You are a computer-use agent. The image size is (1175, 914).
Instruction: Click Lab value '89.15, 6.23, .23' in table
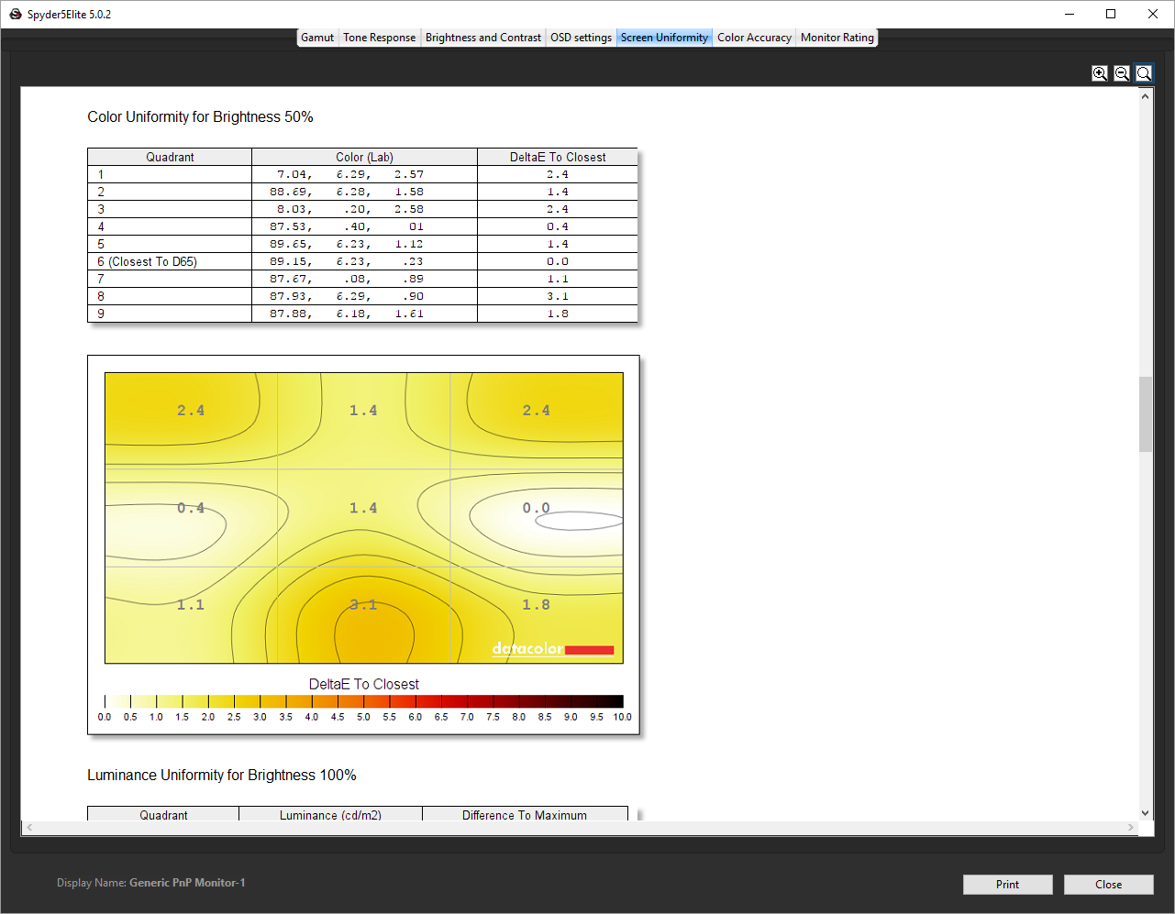click(x=347, y=261)
